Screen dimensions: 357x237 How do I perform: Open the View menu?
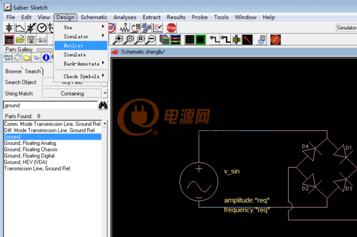[44, 17]
